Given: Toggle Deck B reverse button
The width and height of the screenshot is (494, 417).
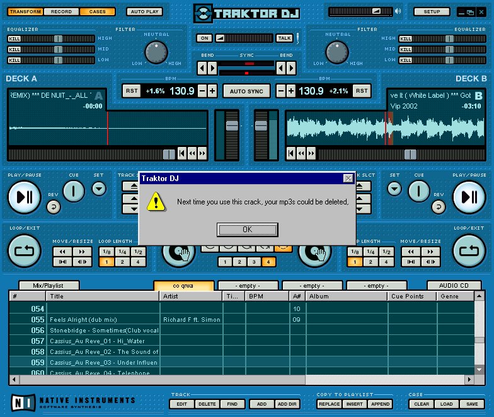Looking at the screenshot, I should [x=439, y=207].
